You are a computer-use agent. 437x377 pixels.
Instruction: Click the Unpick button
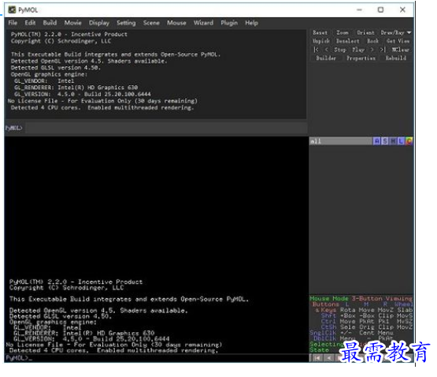[x=321, y=41]
